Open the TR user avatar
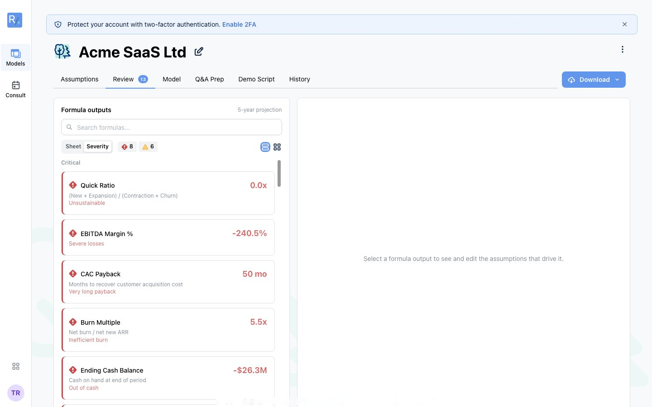 (x=16, y=393)
